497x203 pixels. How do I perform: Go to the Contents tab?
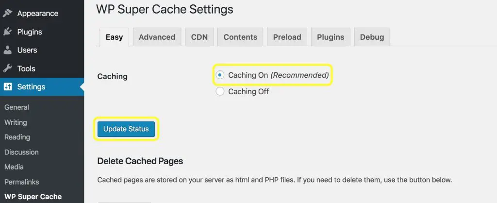pyautogui.click(x=240, y=37)
